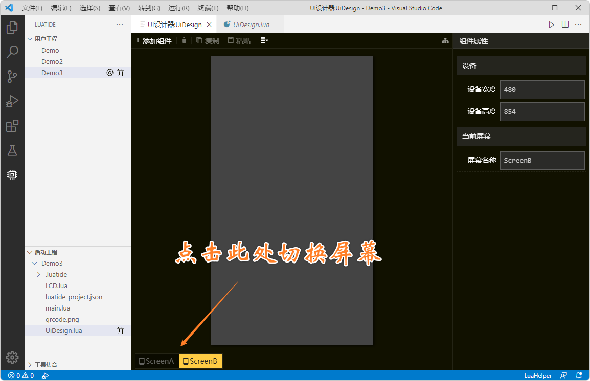Select UiDesign.lua in the file tree

pyautogui.click(x=78, y=330)
